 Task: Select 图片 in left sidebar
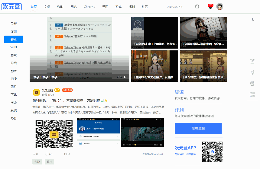(x=14, y=87)
